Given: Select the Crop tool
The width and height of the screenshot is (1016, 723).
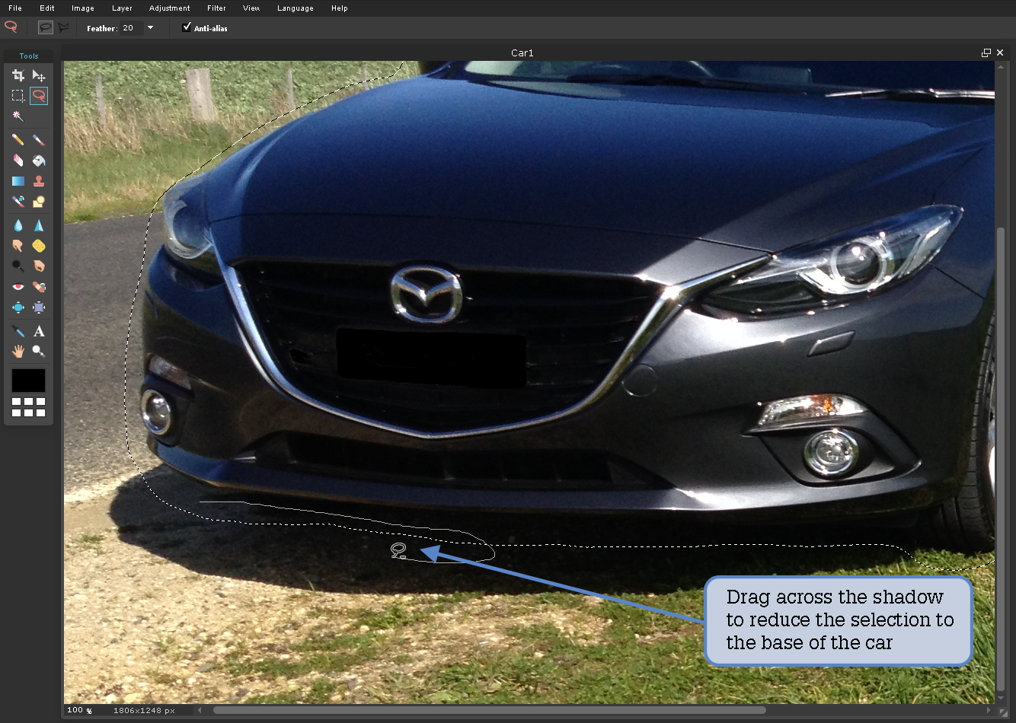Looking at the screenshot, I should (x=18, y=75).
